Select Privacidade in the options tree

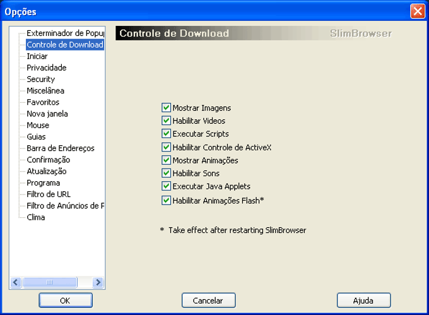pos(46,68)
